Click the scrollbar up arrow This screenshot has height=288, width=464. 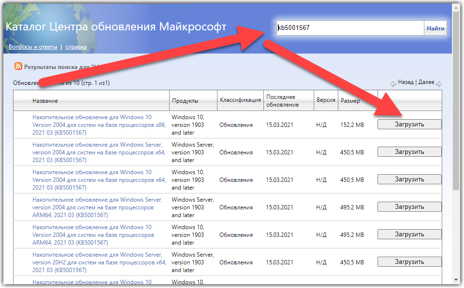(x=456, y=8)
